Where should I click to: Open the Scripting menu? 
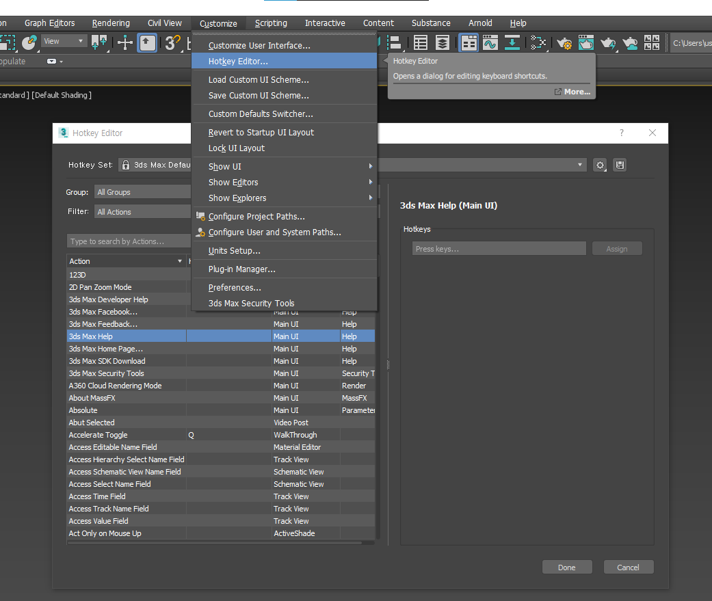point(271,23)
